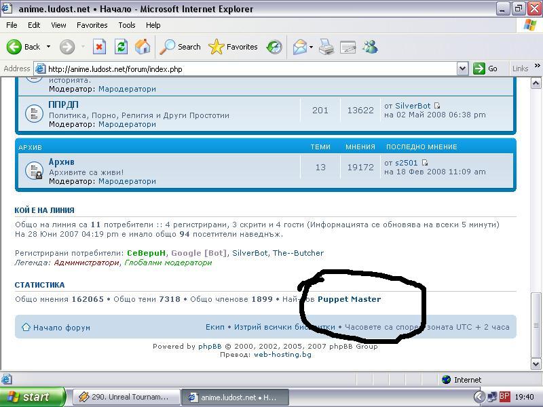The height and width of the screenshot is (407, 543).
Task: Open the Windows Start menu
Action: [33, 397]
